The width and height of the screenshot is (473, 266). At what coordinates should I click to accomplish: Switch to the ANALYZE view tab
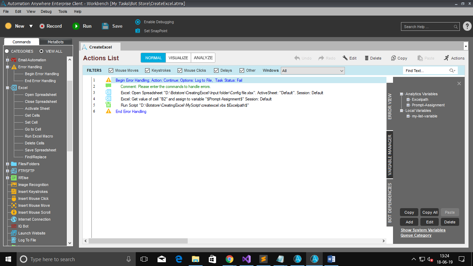point(203,58)
